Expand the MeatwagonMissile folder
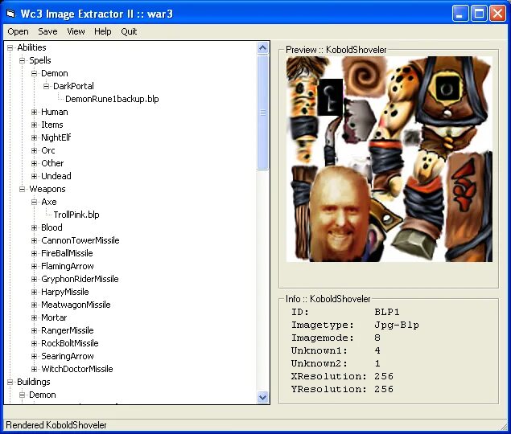 (35, 305)
